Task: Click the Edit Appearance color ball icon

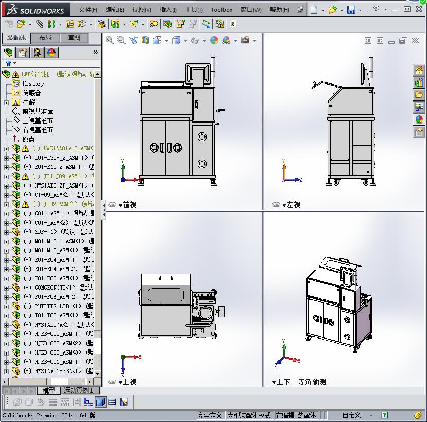Action: point(214,41)
